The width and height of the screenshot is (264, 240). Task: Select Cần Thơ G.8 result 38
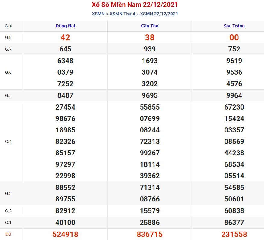150,37
